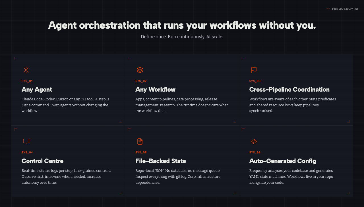Click the SYS_05 label tag
This screenshot has width=364, height=207.
141,152
